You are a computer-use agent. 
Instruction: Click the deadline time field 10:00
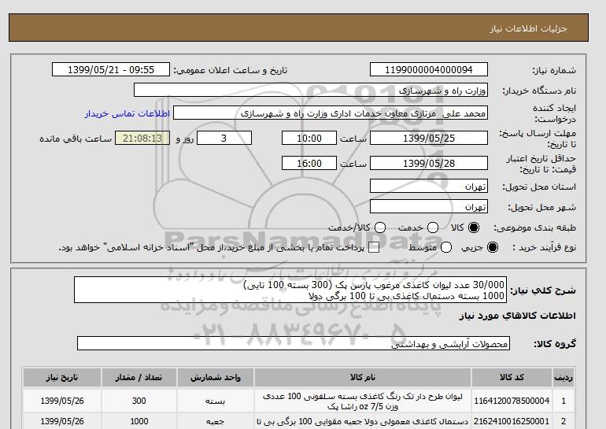[x=309, y=138]
